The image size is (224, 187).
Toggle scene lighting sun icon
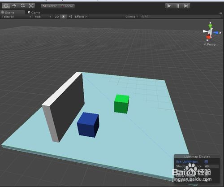(63, 17)
